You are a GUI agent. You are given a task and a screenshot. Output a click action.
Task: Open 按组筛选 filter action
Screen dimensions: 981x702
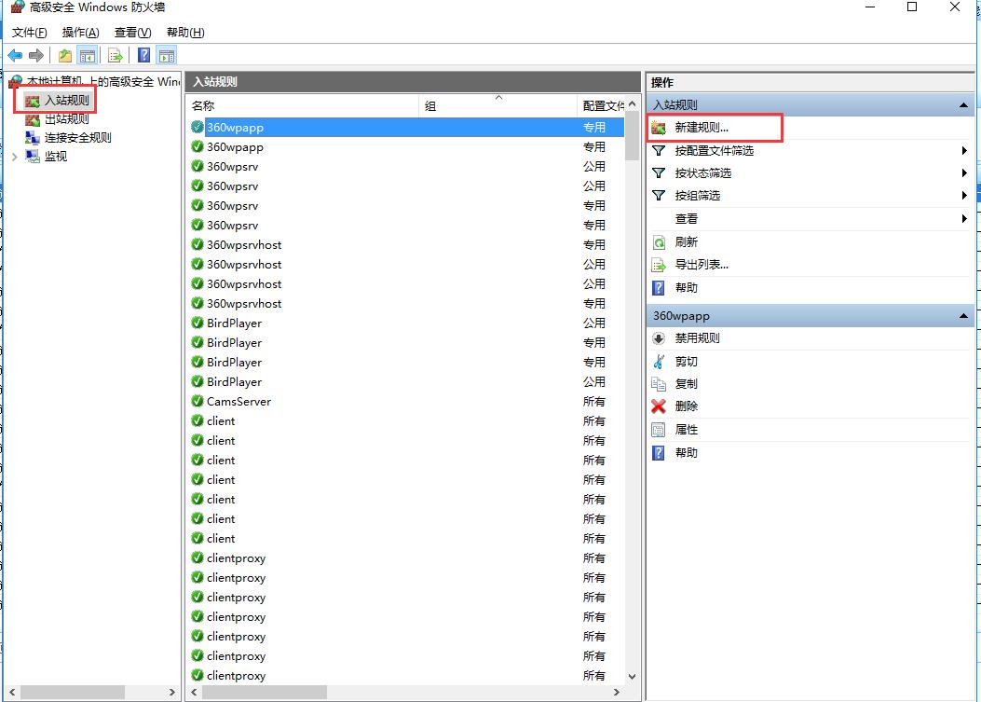(x=697, y=196)
